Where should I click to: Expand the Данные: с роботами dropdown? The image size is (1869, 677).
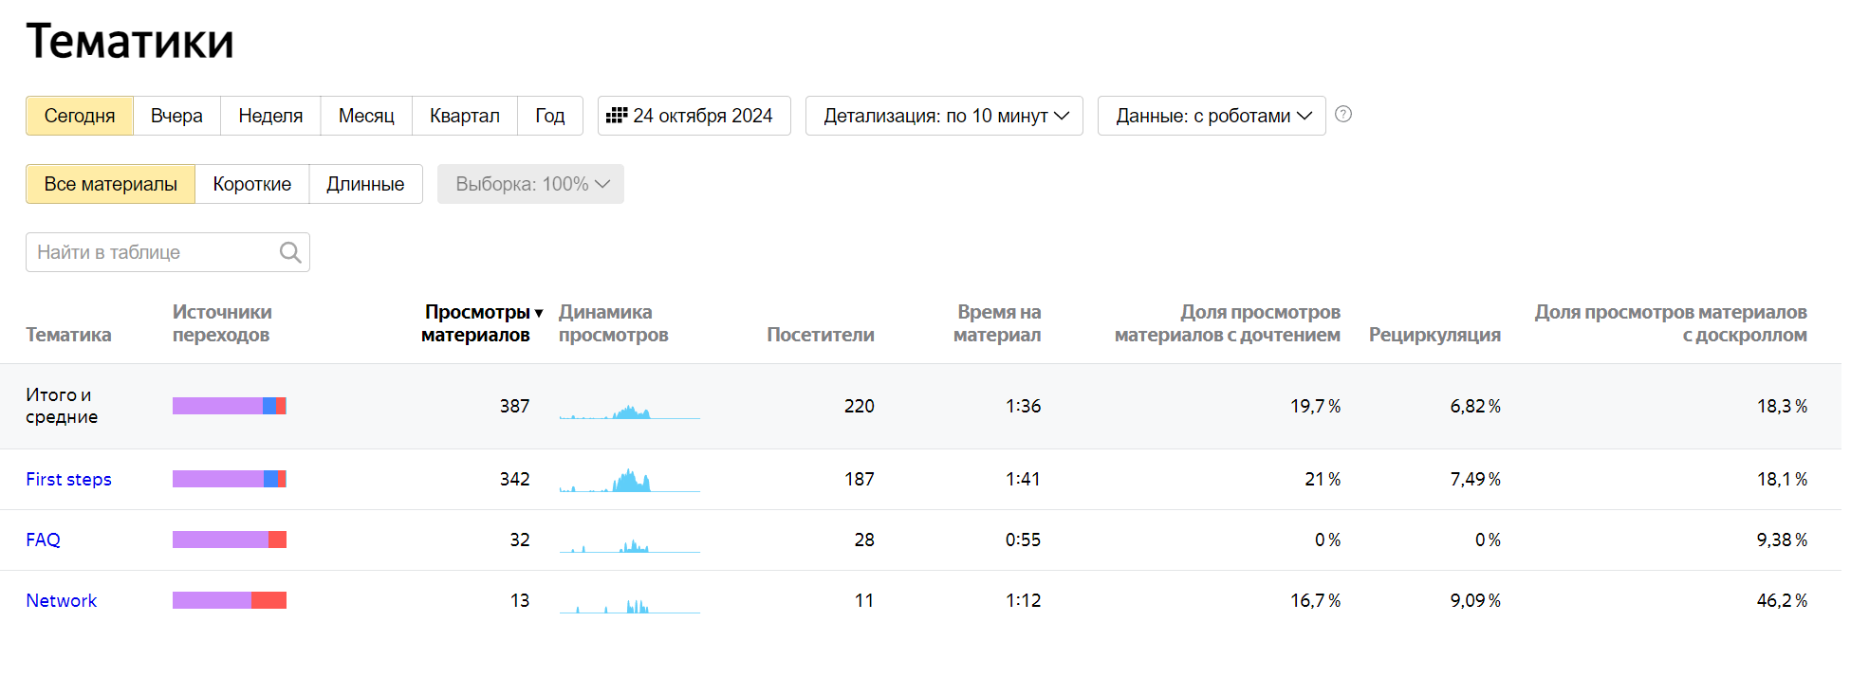point(1212,116)
